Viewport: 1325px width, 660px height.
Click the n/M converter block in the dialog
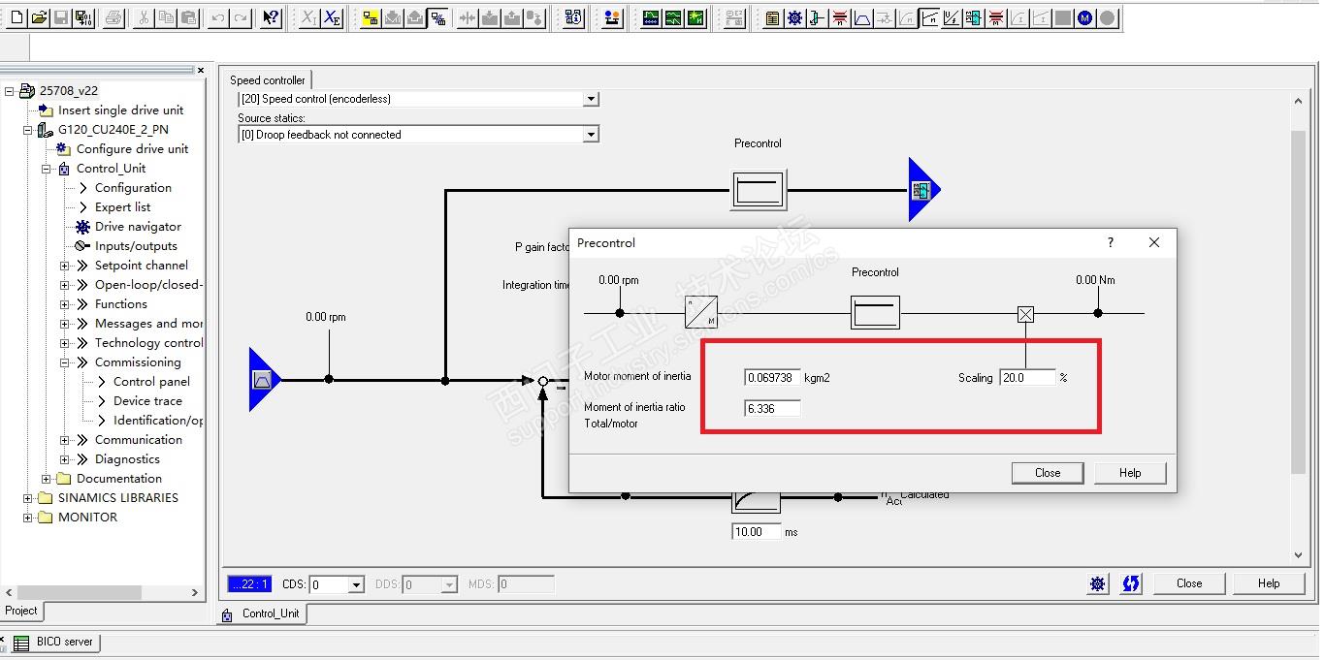(x=701, y=313)
